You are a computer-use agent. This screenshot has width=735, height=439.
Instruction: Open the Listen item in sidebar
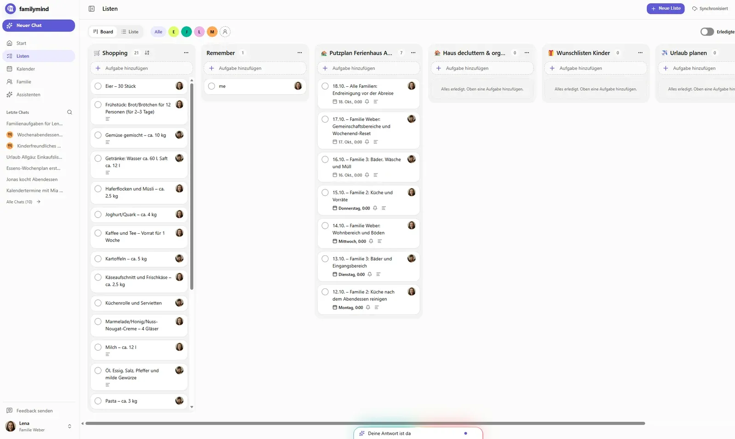point(39,56)
